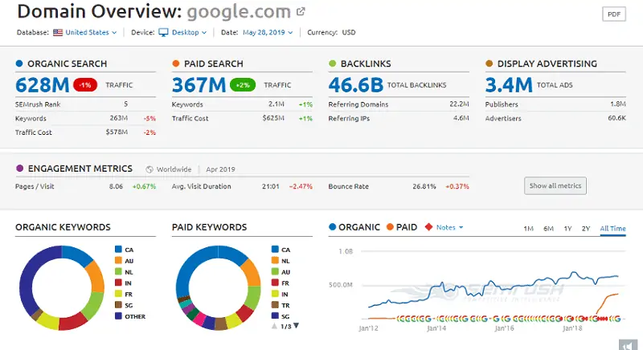This screenshot has height=350, width=643.
Task: Click the Paid Keywords donut chart
Action: pyautogui.click(x=218, y=287)
